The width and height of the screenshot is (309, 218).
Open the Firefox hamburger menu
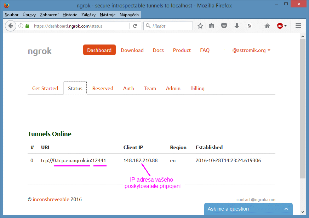(298, 26)
